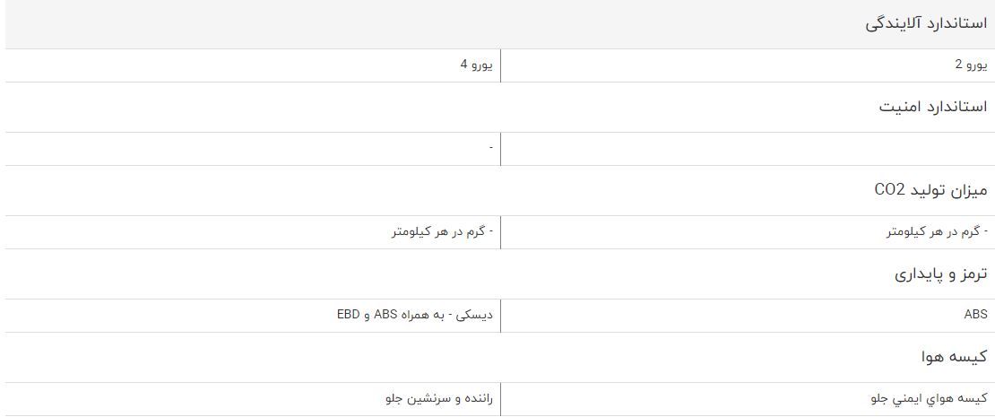Select the 'استاندارد امنیت' section header
Screen dimensions: 995x417
tap(933, 108)
